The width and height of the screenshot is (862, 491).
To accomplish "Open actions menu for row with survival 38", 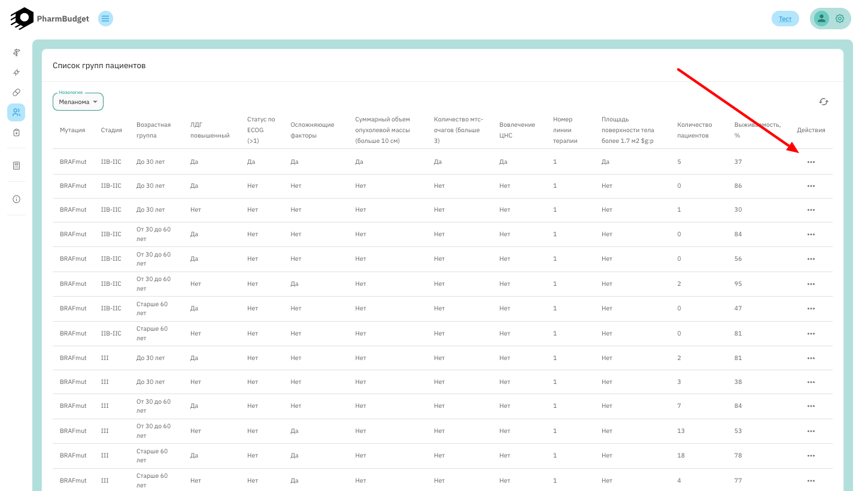I will coord(811,382).
